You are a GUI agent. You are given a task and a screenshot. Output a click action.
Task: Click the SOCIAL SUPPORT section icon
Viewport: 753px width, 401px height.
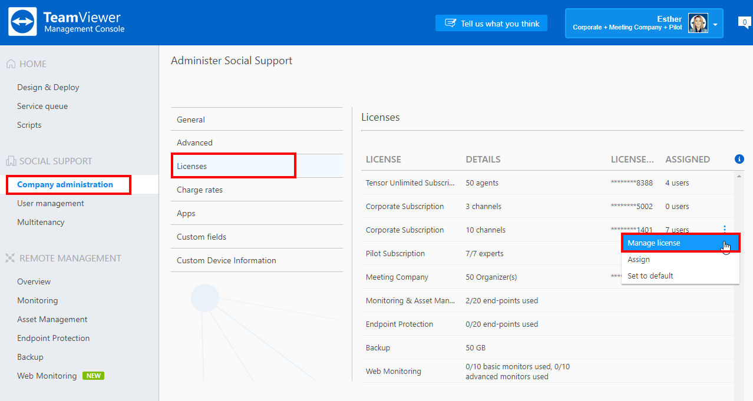11,161
